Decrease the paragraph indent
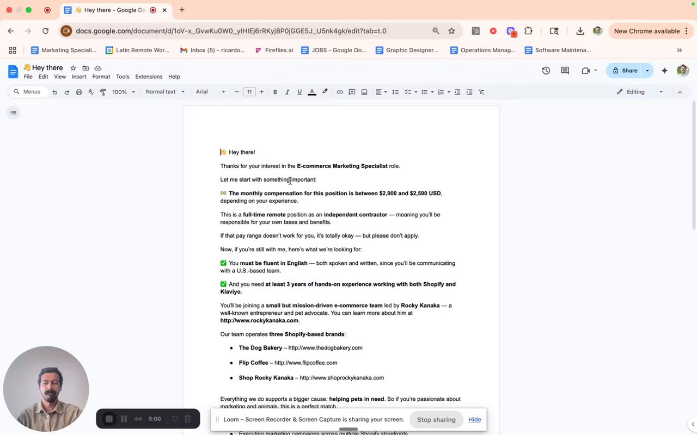This screenshot has width=697, height=435. [x=457, y=92]
